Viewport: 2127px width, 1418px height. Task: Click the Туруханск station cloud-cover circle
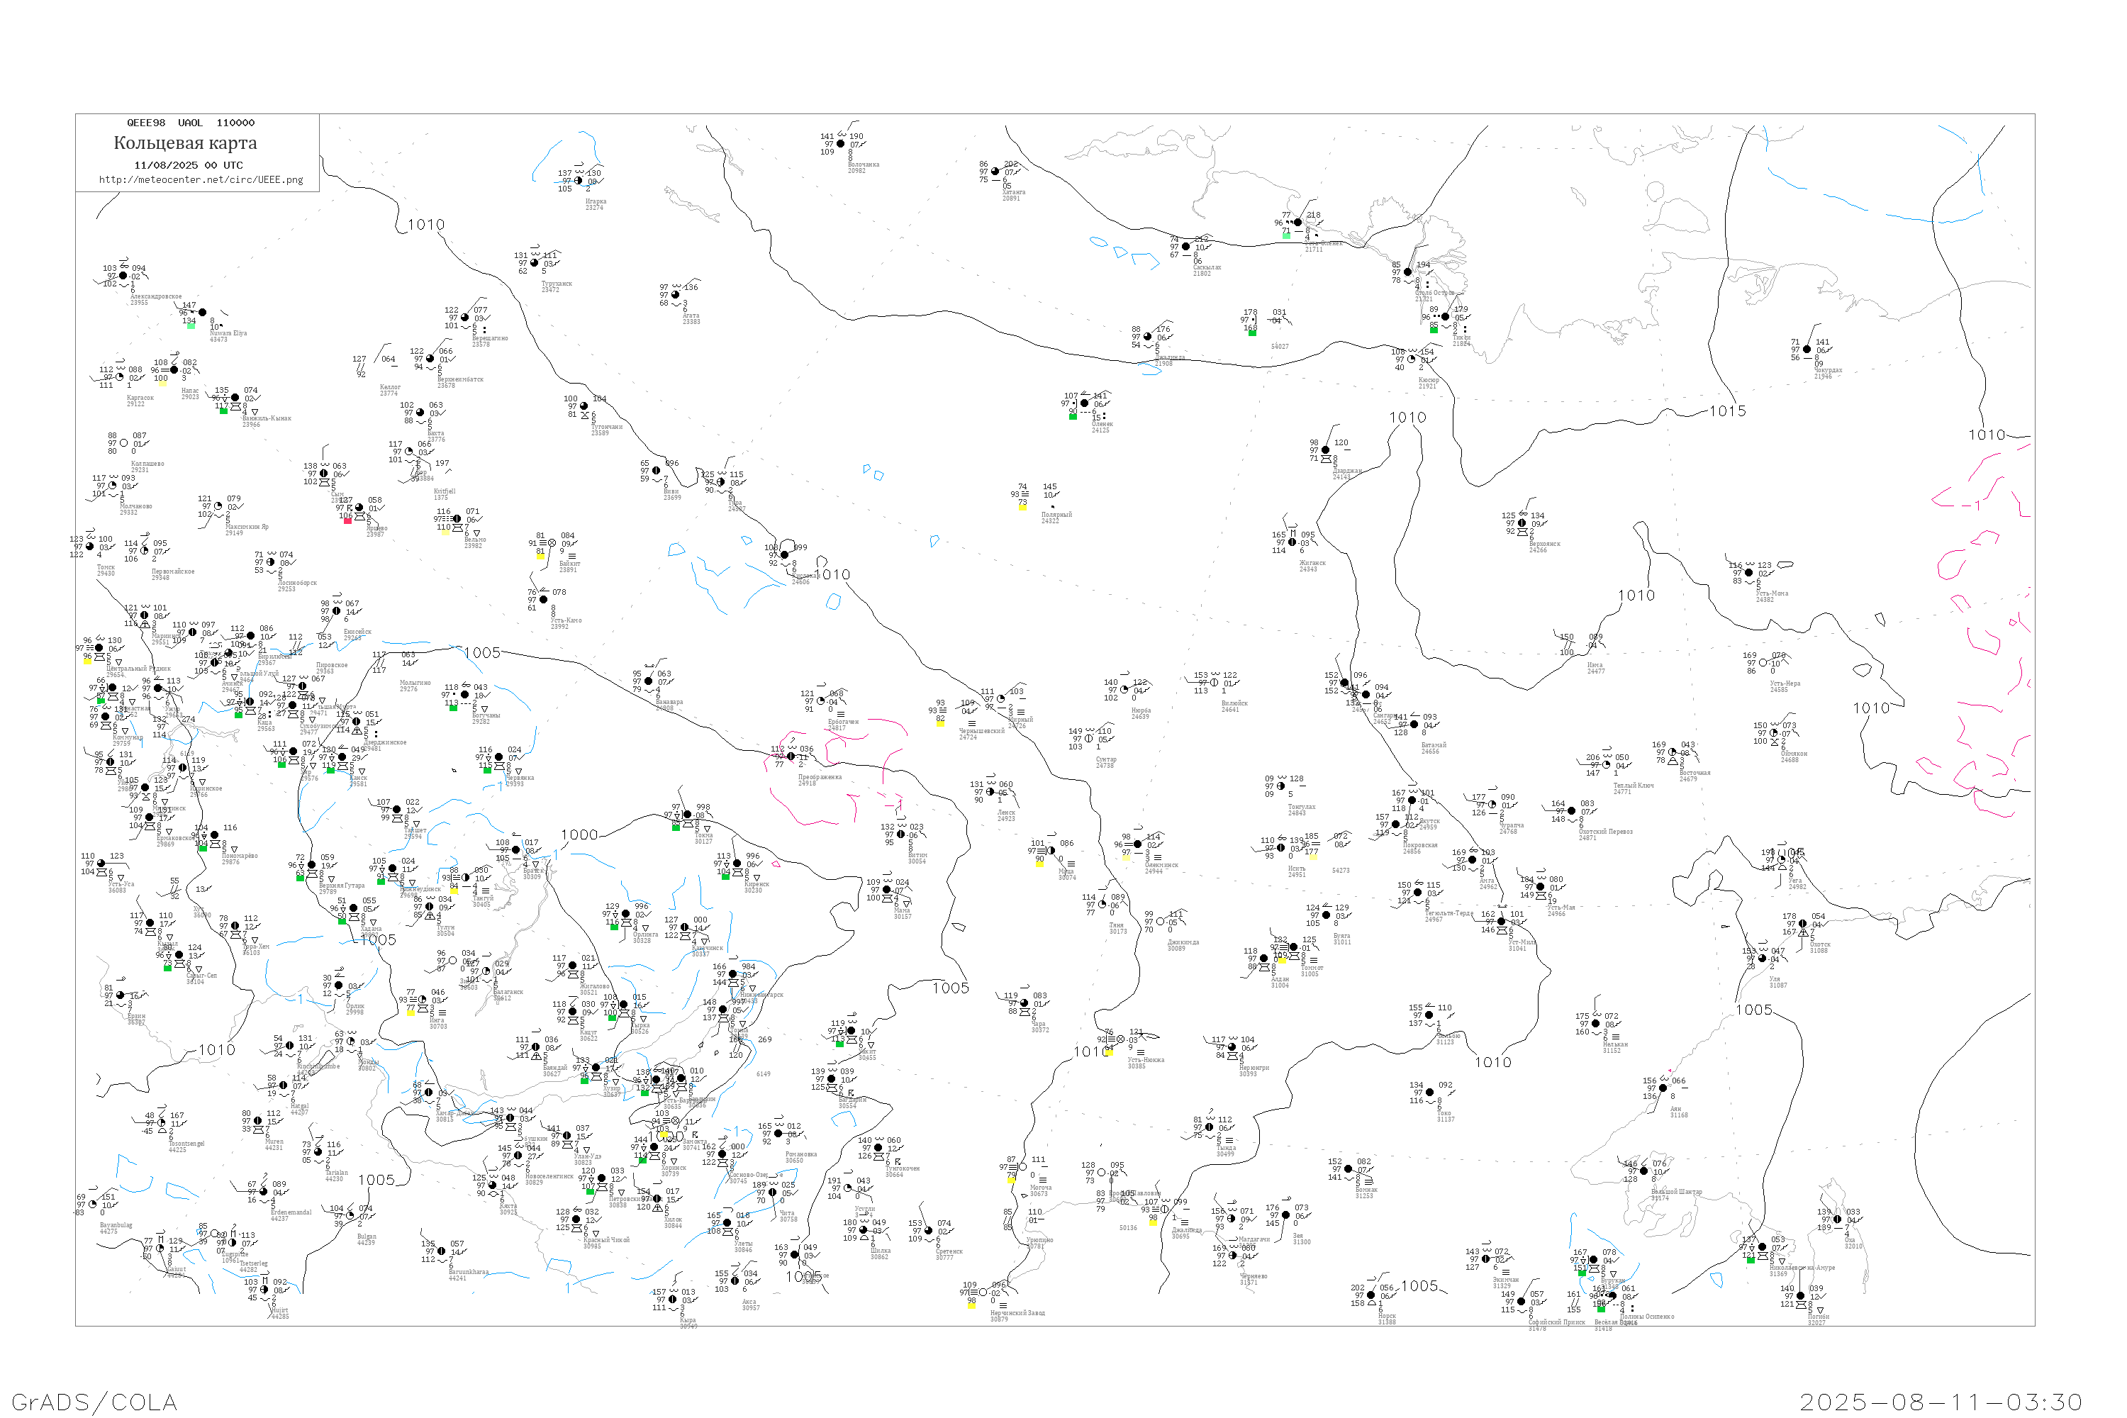tap(535, 263)
